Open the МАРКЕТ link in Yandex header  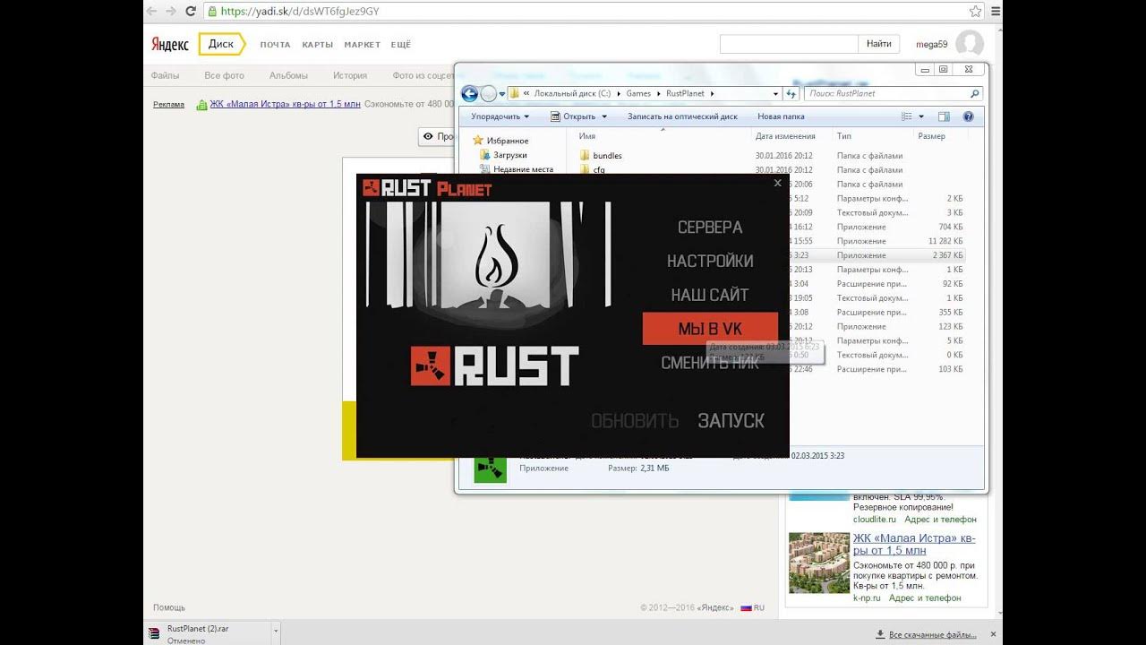point(362,45)
